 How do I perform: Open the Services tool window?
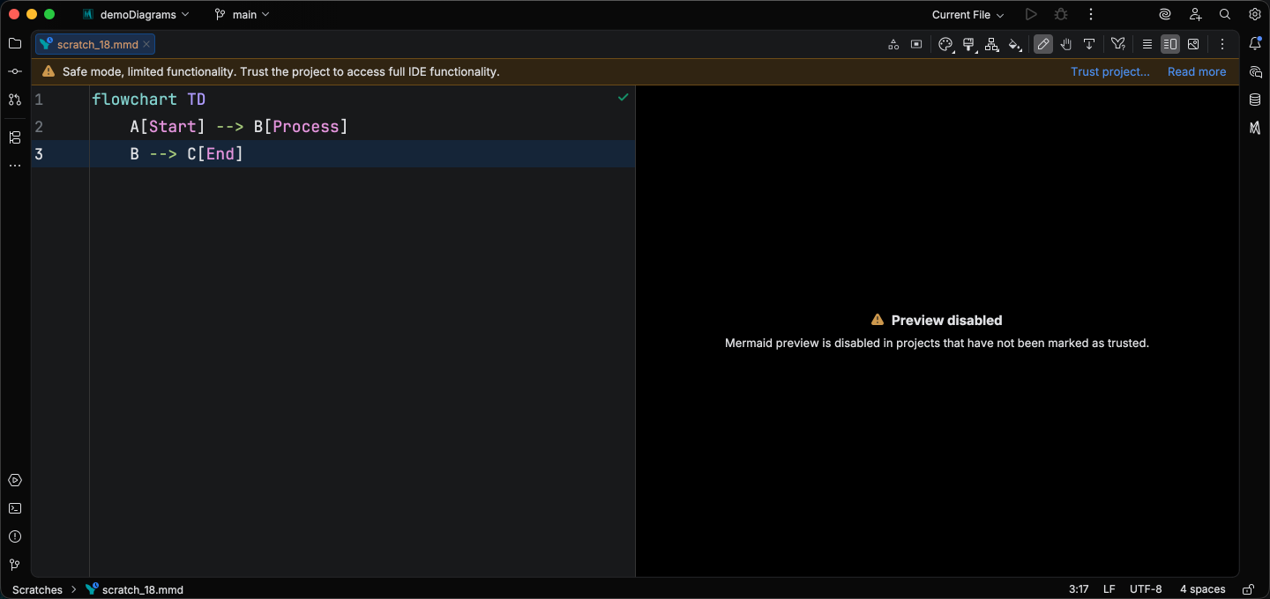[15, 480]
